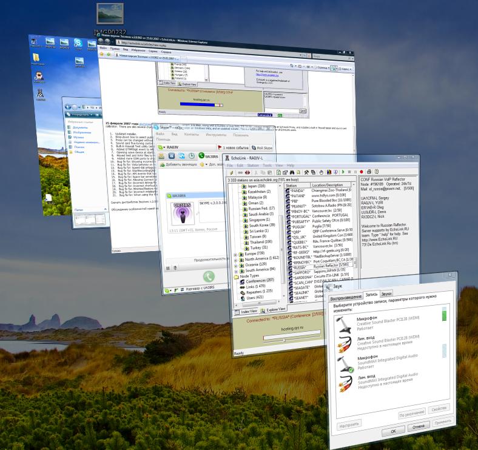Image resolution: width=478 pixels, height=450 pixels.
Task: Click the pause call icon in Skype
Action: [x=167, y=268]
